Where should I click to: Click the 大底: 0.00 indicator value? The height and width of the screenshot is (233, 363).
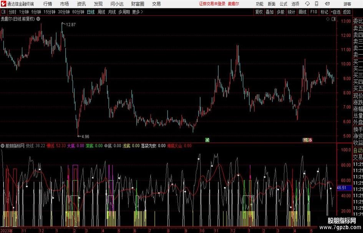76,146
